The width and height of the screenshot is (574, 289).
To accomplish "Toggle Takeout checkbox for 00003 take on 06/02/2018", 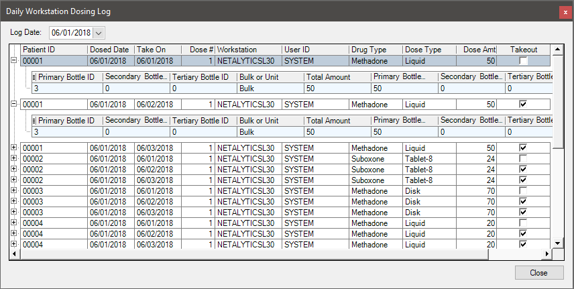I will coord(524,201).
